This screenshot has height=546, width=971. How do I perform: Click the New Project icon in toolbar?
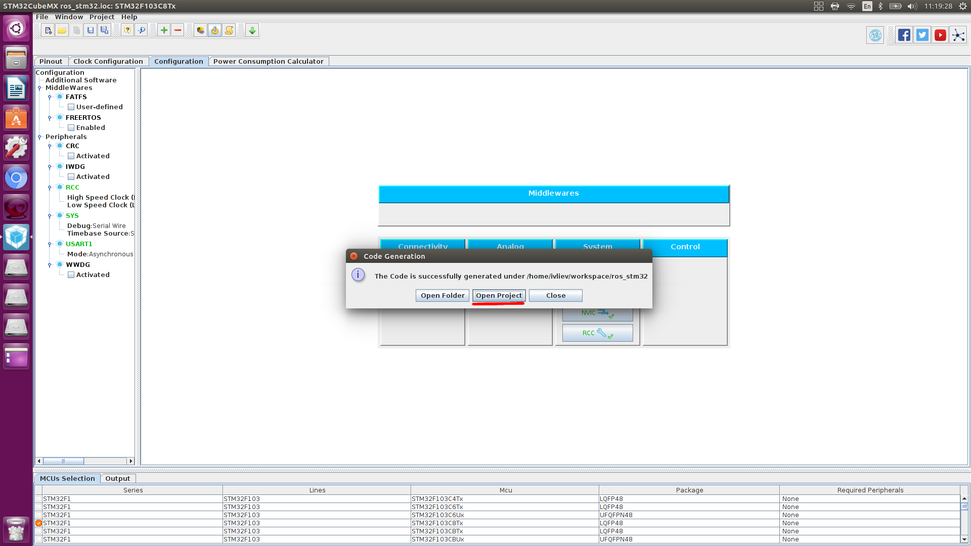pyautogui.click(x=48, y=30)
